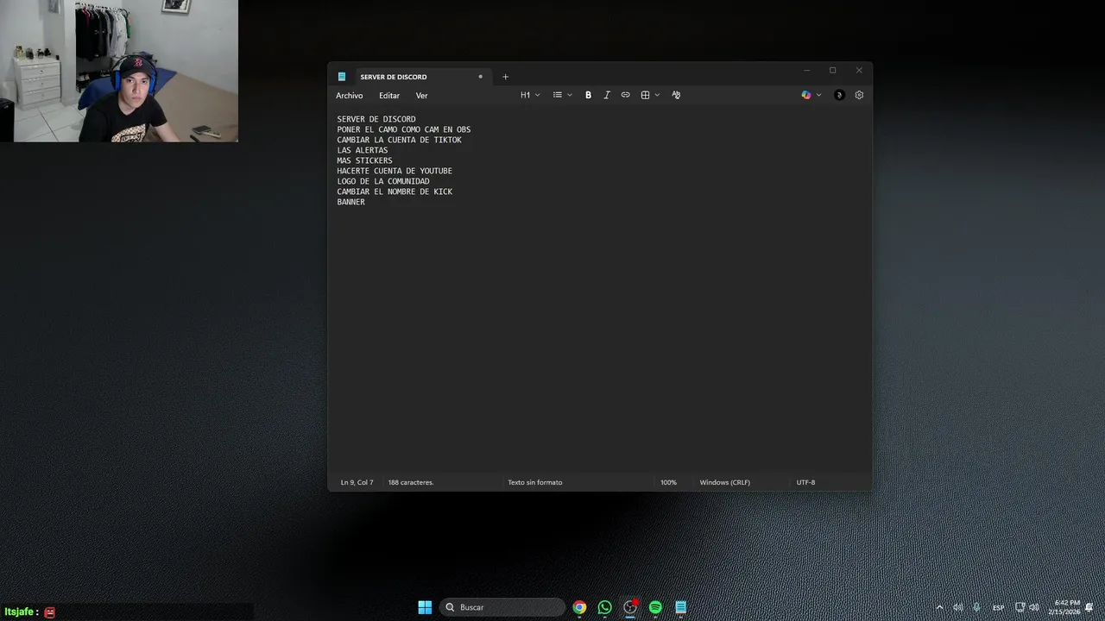Click the BANNER line
The image size is (1105, 621).
[x=351, y=202]
